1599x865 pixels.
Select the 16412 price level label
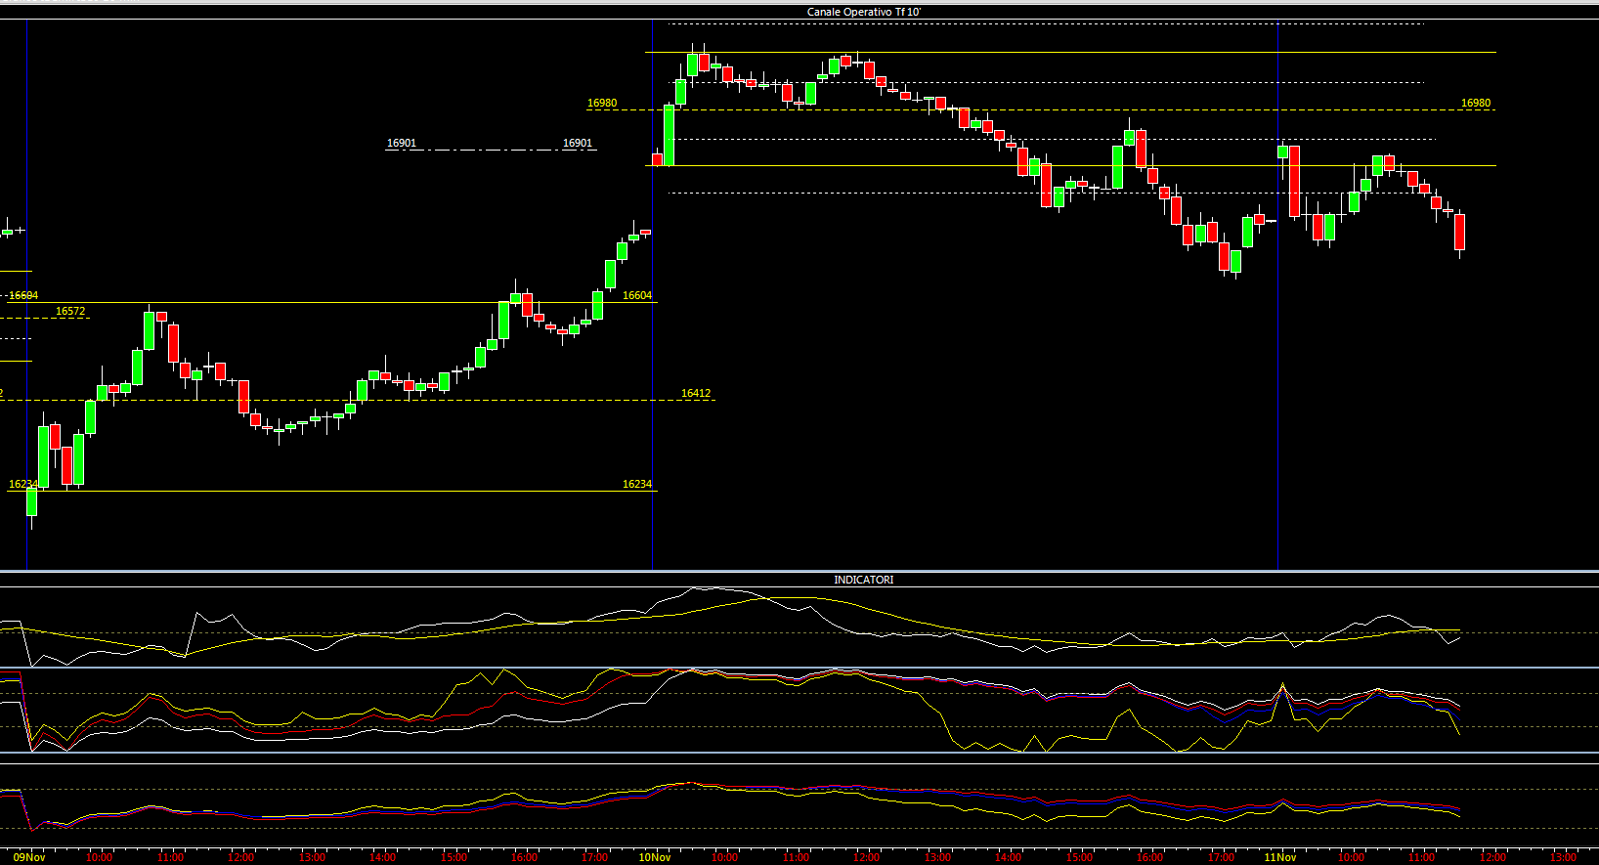pyautogui.click(x=696, y=393)
